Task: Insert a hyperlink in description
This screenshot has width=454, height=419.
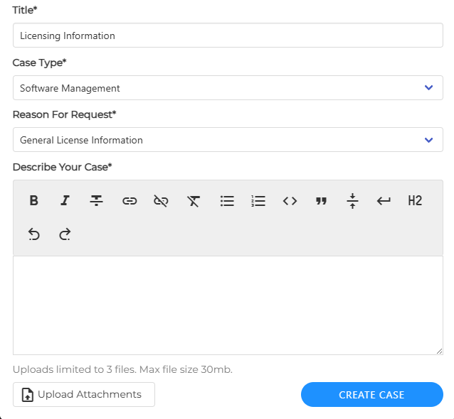Action: pyautogui.click(x=129, y=201)
